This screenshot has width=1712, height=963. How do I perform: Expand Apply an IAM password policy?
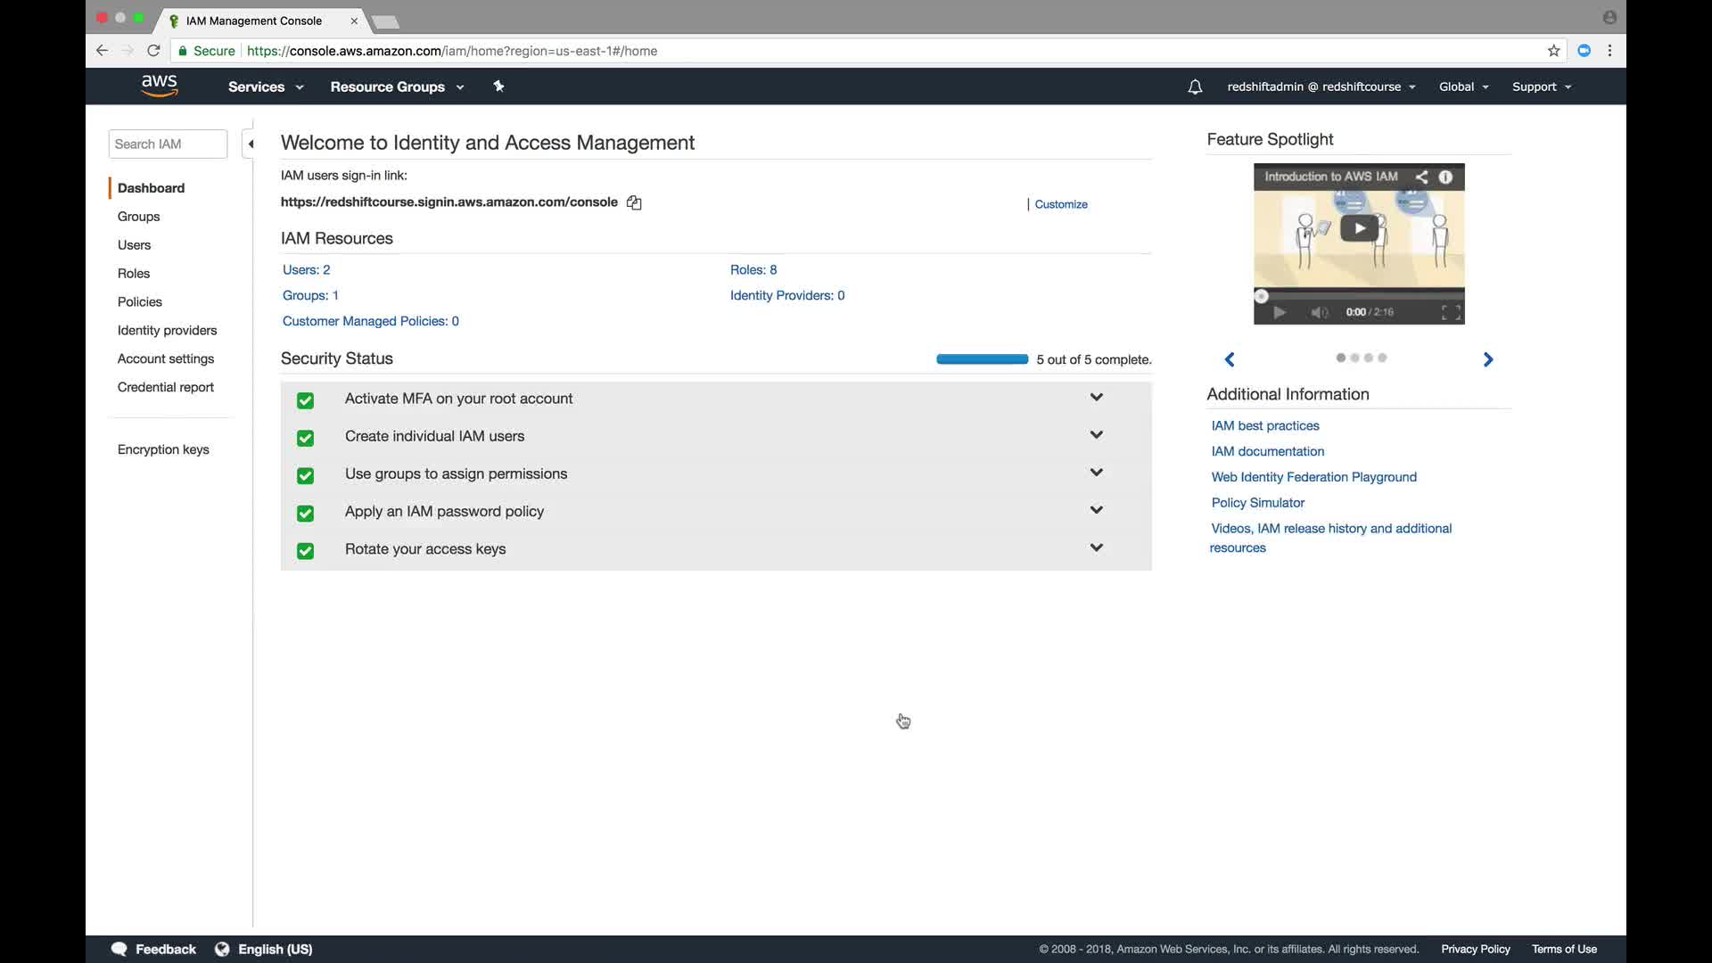[1096, 510]
